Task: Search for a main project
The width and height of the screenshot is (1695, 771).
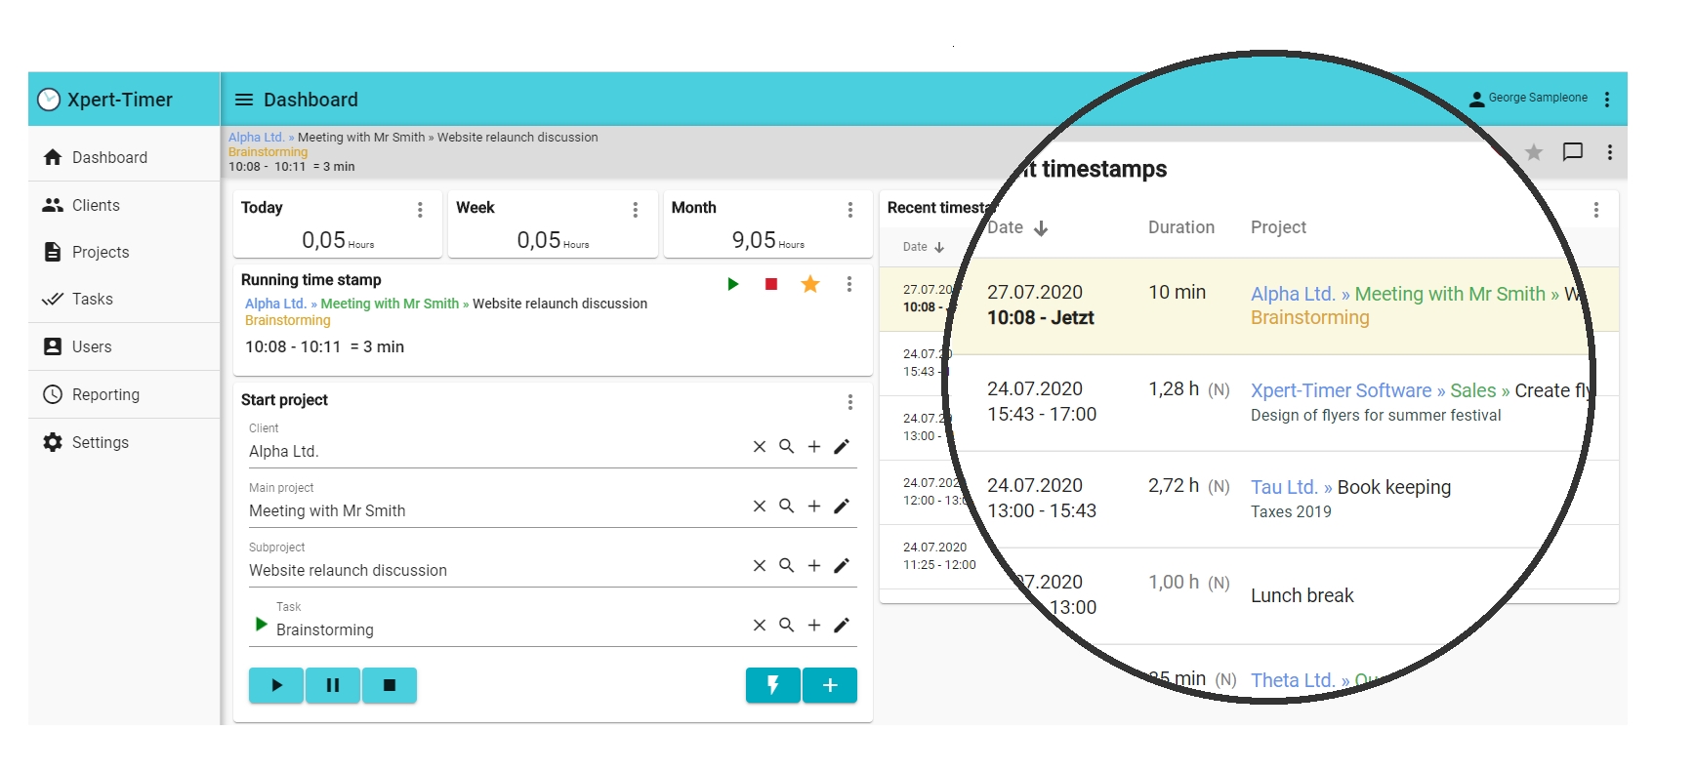Action: 787,507
